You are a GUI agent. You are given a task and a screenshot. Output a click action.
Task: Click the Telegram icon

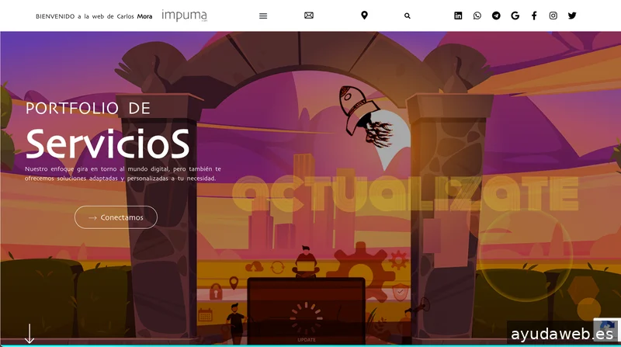pyautogui.click(x=496, y=16)
